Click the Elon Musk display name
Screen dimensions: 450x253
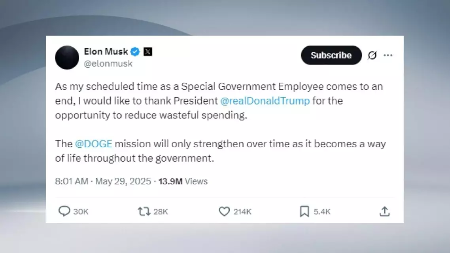106,51
